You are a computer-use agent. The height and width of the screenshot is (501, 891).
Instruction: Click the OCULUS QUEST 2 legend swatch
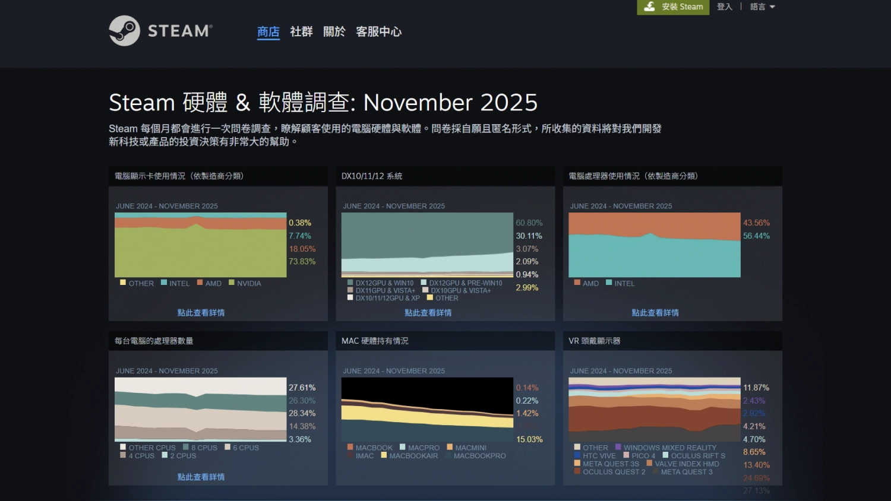coord(577,471)
